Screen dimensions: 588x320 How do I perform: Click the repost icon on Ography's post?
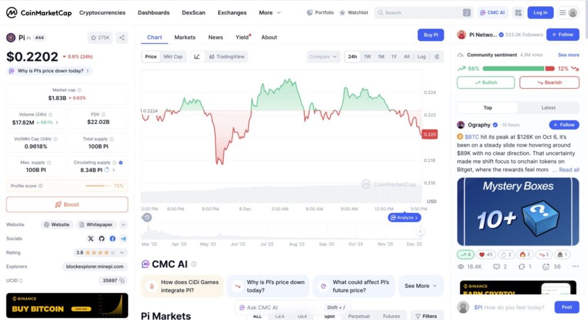click(521, 267)
